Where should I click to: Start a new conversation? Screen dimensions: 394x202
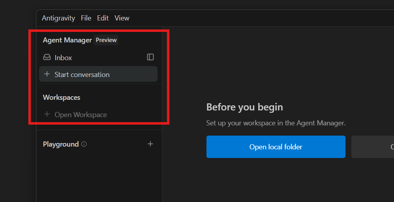click(82, 74)
